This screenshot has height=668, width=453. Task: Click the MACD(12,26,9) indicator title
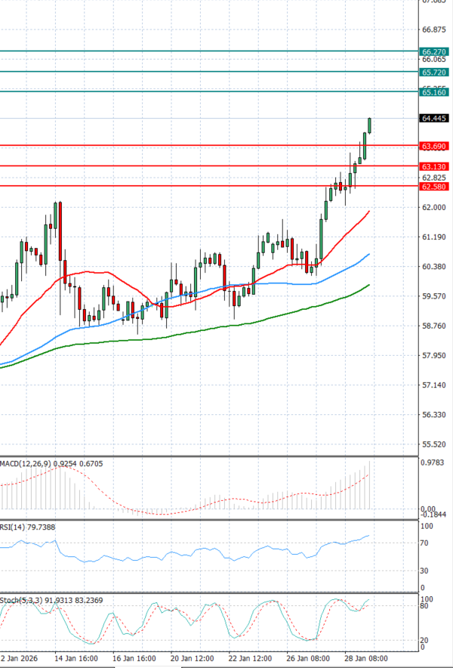pyautogui.click(x=28, y=462)
